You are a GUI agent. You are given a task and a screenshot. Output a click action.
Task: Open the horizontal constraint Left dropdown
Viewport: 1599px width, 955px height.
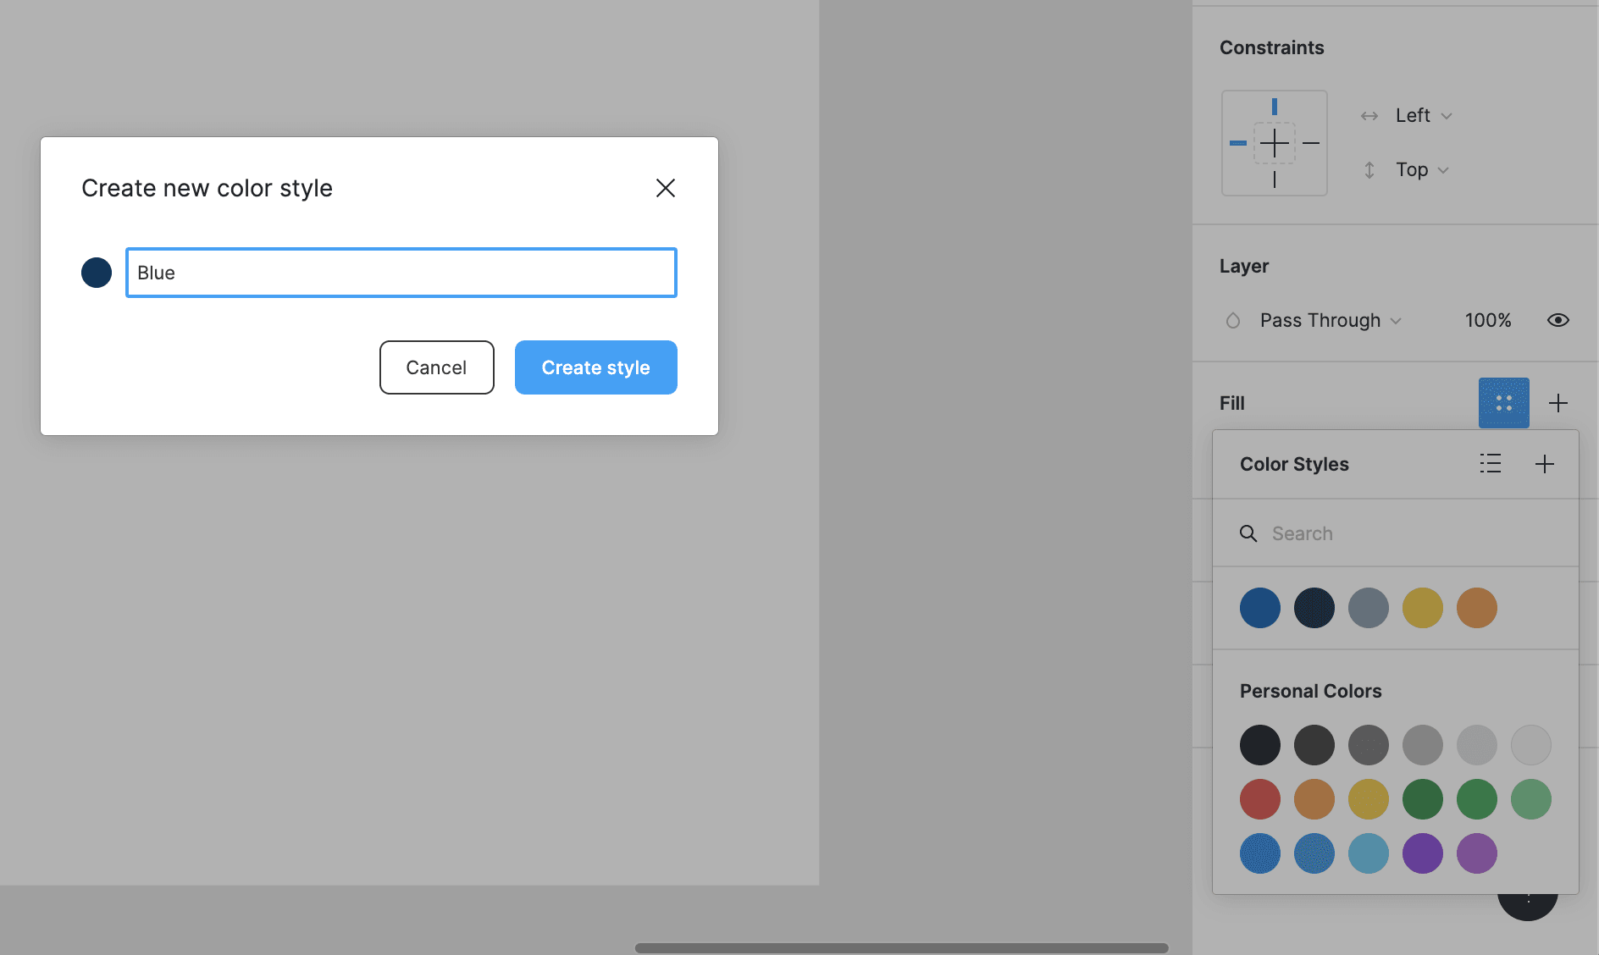pos(1424,116)
